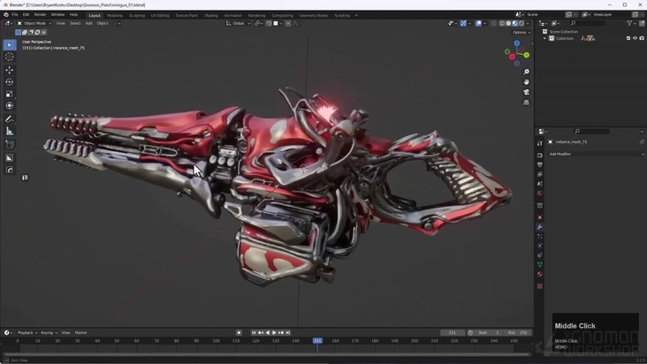This screenshot has width=647, height=364.
Task: Open the Global transform orientation dropdown
Action: (x=238, y=24)
